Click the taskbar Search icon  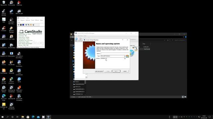pos(7,117)
